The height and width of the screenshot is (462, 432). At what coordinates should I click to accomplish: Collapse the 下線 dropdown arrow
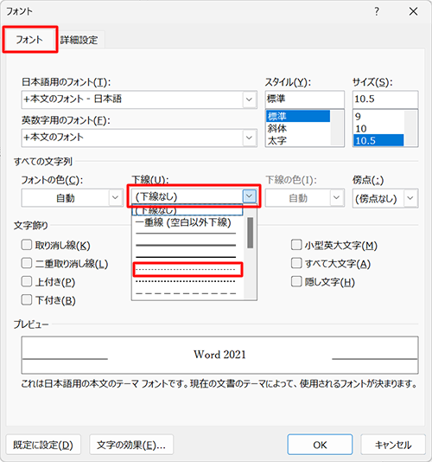(249, 196)
